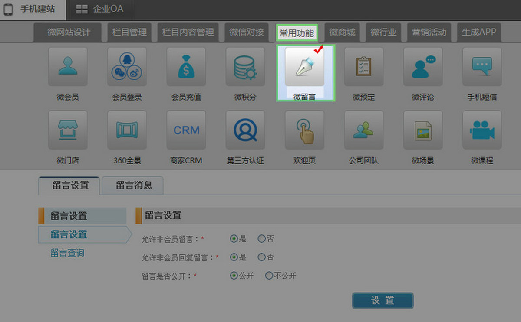Open the 微会员 member icon

pos(68,67)
